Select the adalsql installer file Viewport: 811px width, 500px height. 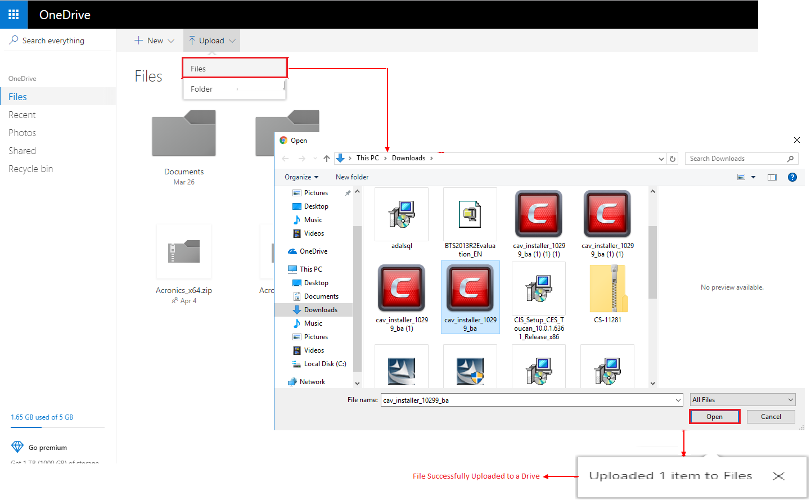[402, 219]
